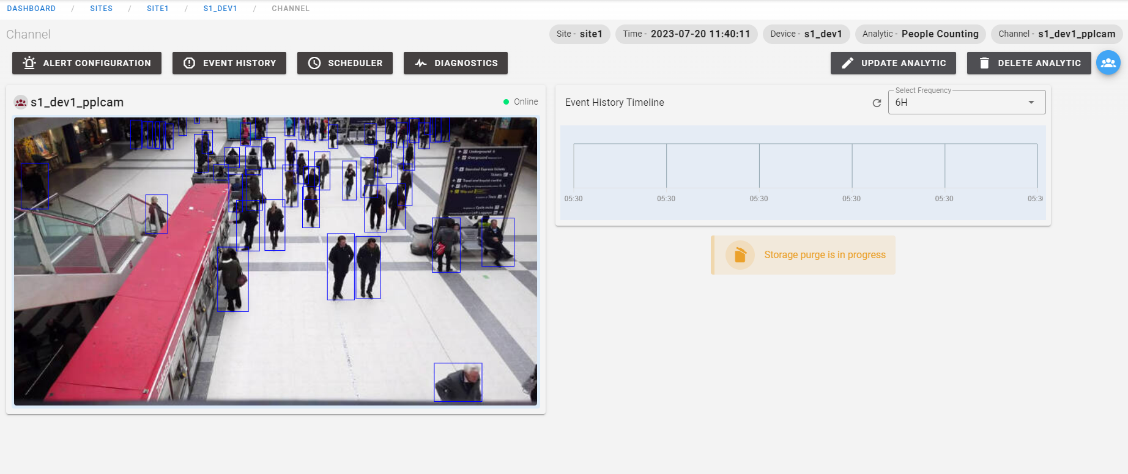Click the camera feed video image
The width and height of the screenshot is (1128, 474).
coord(275,261)
